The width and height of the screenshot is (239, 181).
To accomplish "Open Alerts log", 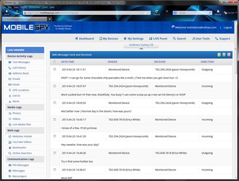I will [16, 102].
